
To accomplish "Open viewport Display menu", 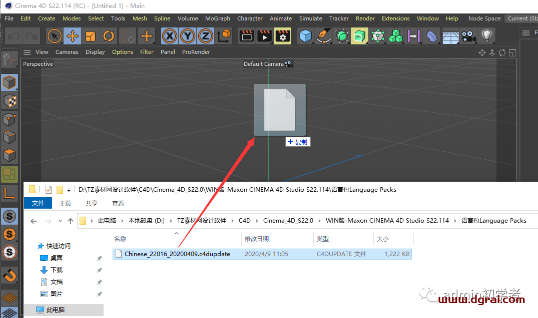I will [x=95, y=52].
